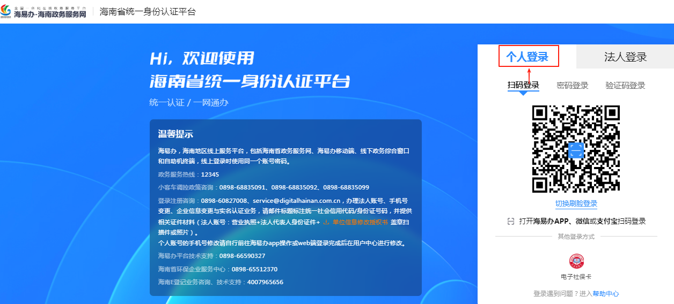
Task: Switch to 个人登录 tab
Action: (x=528, y=57)
